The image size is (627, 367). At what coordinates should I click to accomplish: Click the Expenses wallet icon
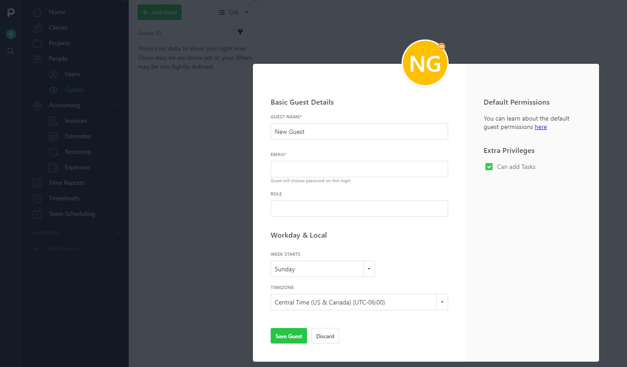click(53, 167)
